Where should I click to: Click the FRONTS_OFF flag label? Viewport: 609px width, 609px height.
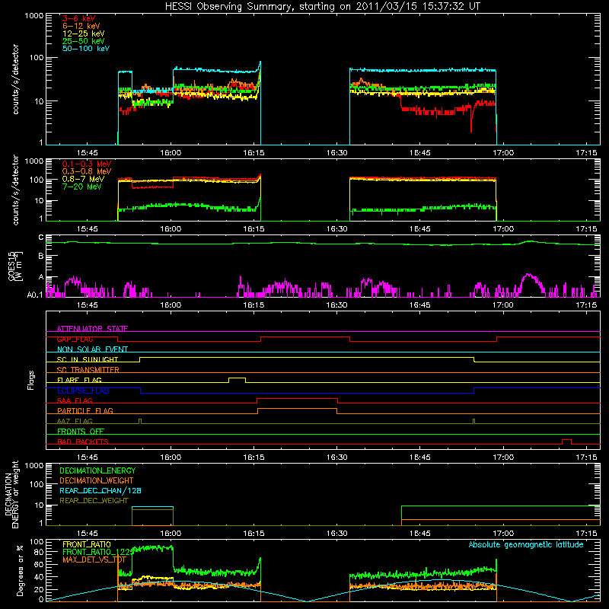tap(81, 431)
